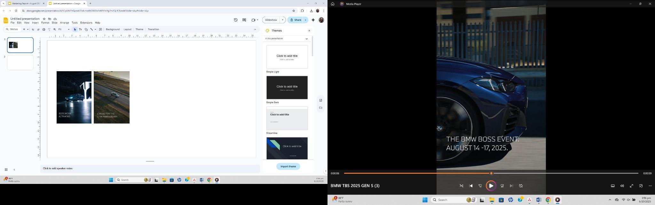Select the Line tool
The image size is (655, 205).
pos(91,29)
